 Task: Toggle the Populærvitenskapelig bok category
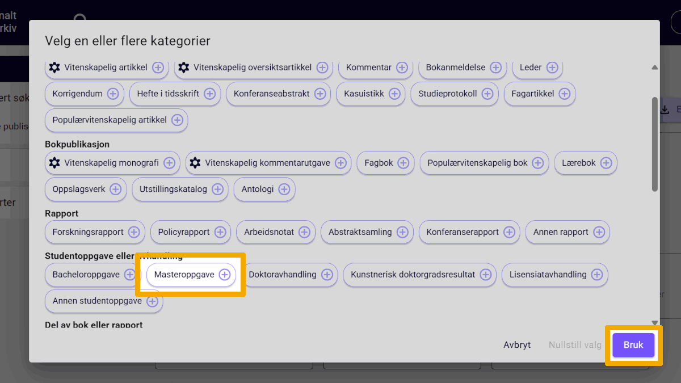tap(484, 163)
